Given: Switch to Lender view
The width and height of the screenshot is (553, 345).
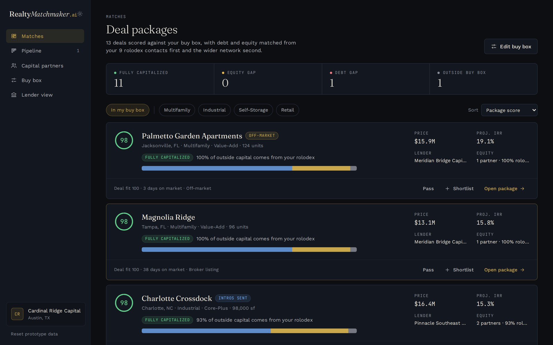Looking at the screenshot, I should click(45, 95).
